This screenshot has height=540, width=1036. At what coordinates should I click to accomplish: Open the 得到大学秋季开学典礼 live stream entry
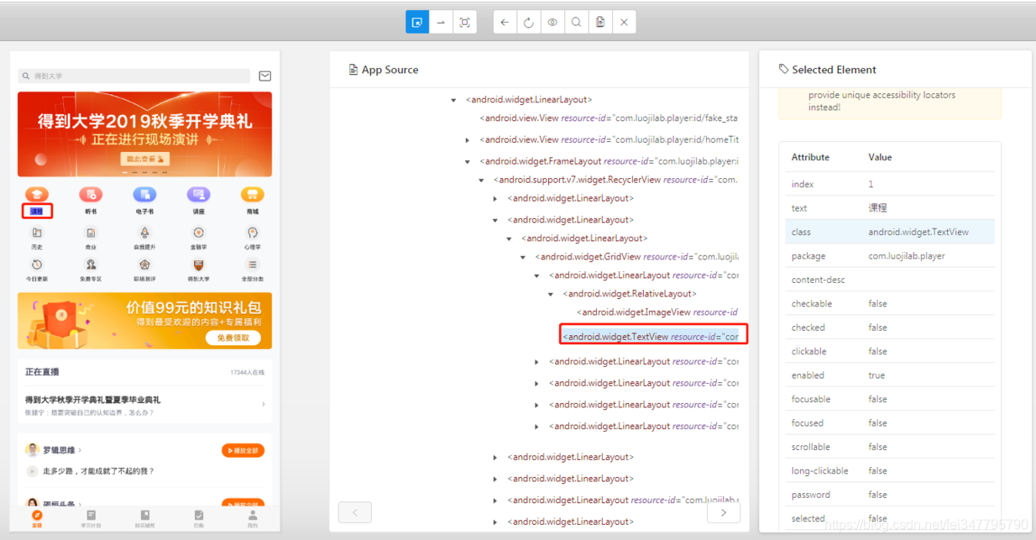pyautogui.click(x=144, y=405)
